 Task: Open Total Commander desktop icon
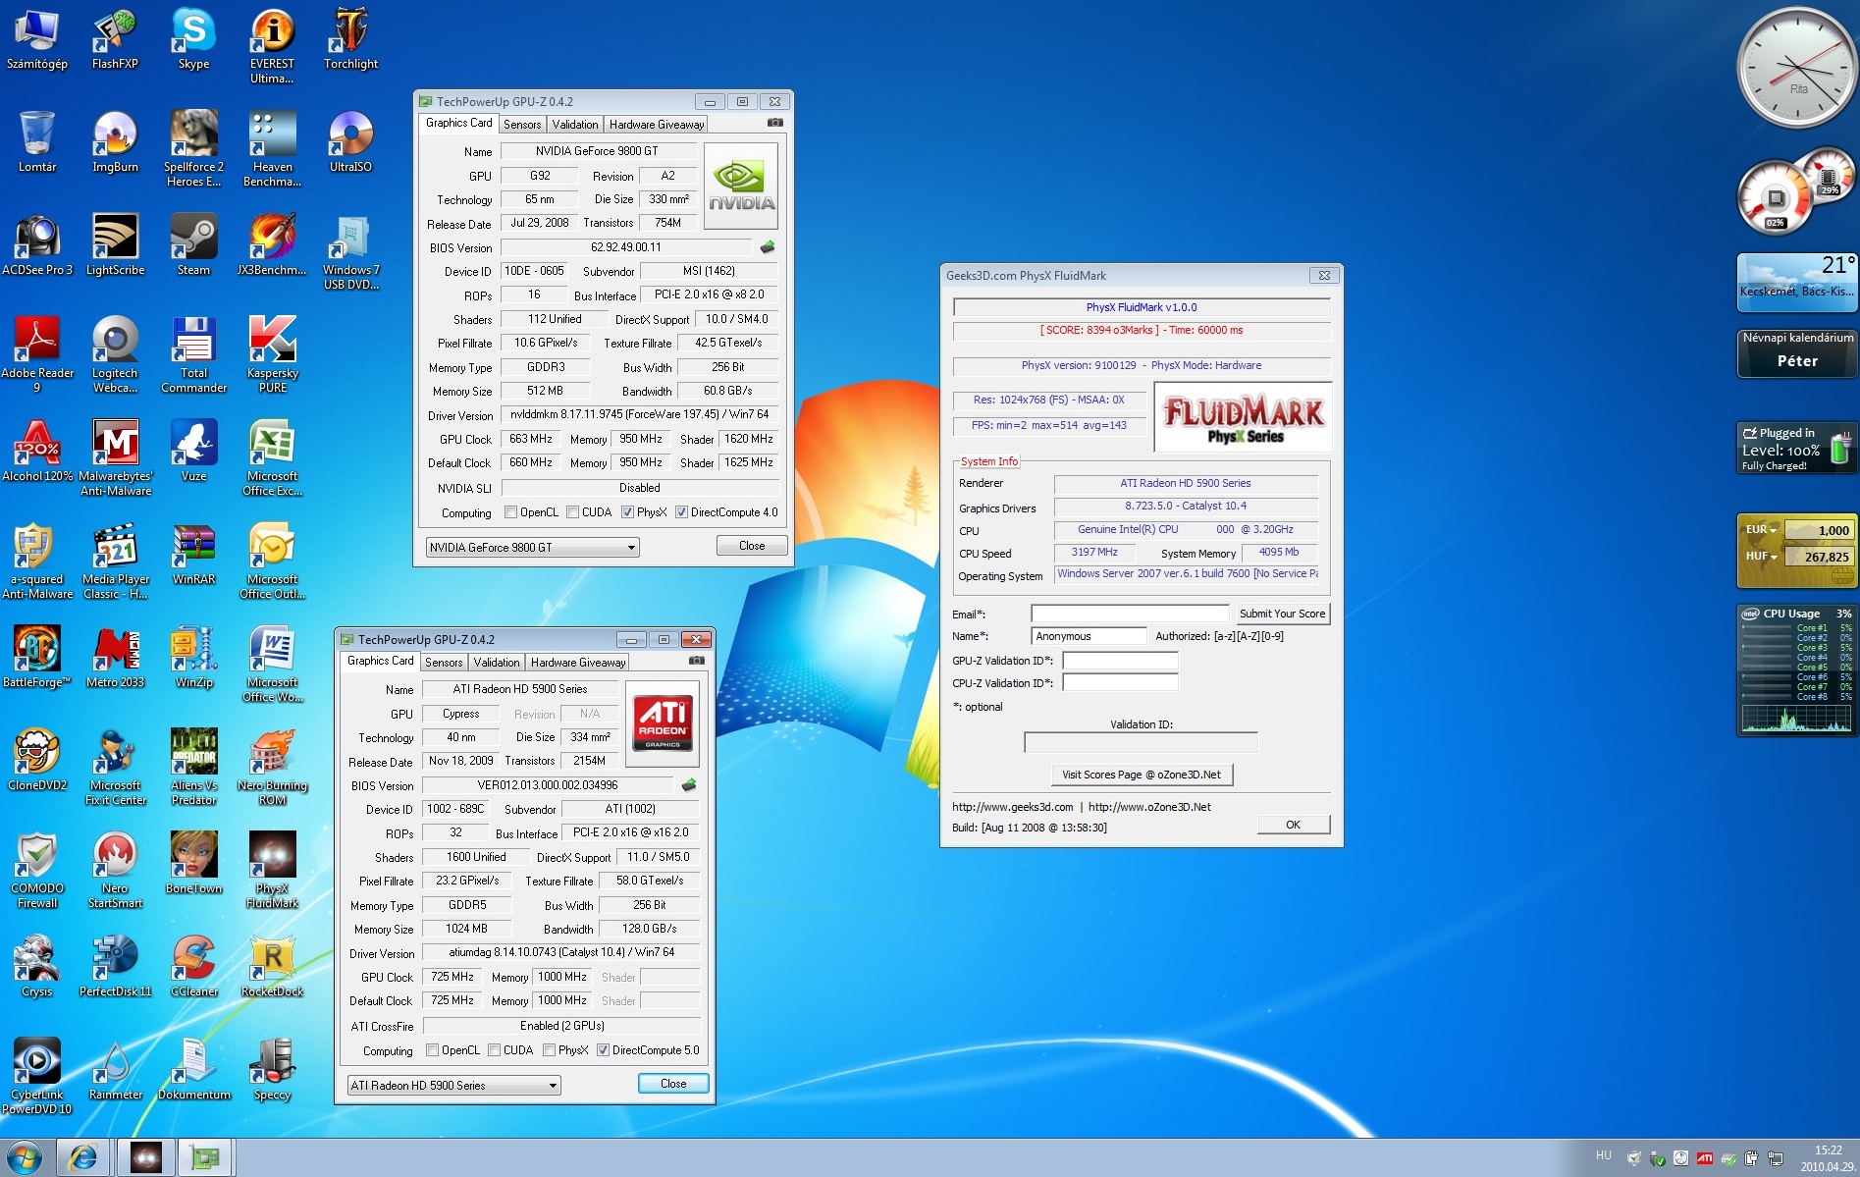click(193, 355)
